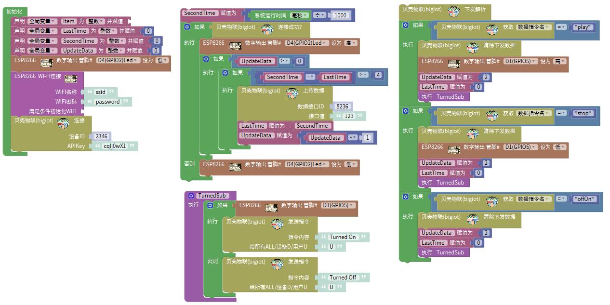
Task: Click bigiot icon on Turned On 发送指令 block
Action: click(278, 224)
